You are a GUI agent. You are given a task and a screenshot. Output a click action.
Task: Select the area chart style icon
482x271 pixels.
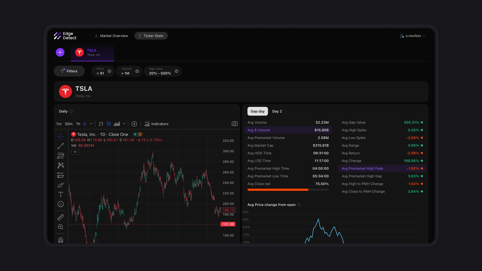tap(117, 124)
